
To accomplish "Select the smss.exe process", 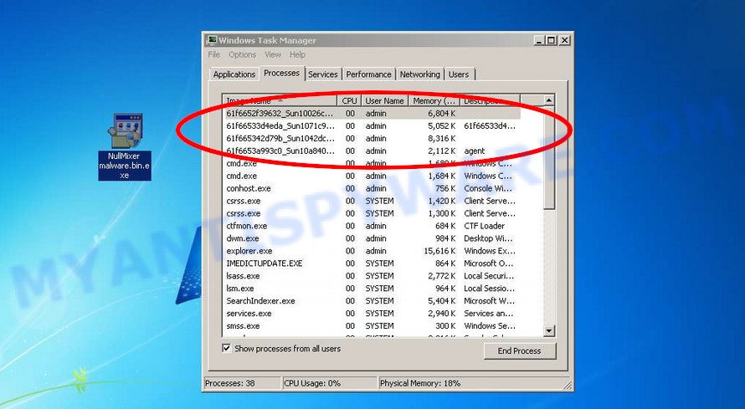I will pos(373,326).
